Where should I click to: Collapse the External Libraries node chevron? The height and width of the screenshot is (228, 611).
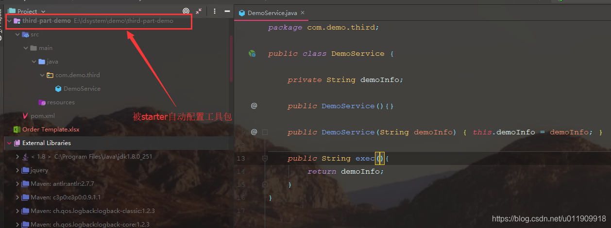click(x=9, y=143)
